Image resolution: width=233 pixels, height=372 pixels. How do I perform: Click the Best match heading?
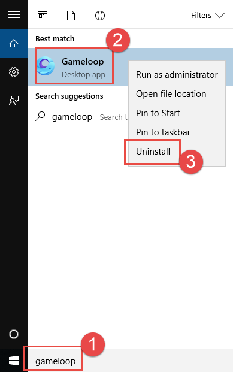[55, 39]
